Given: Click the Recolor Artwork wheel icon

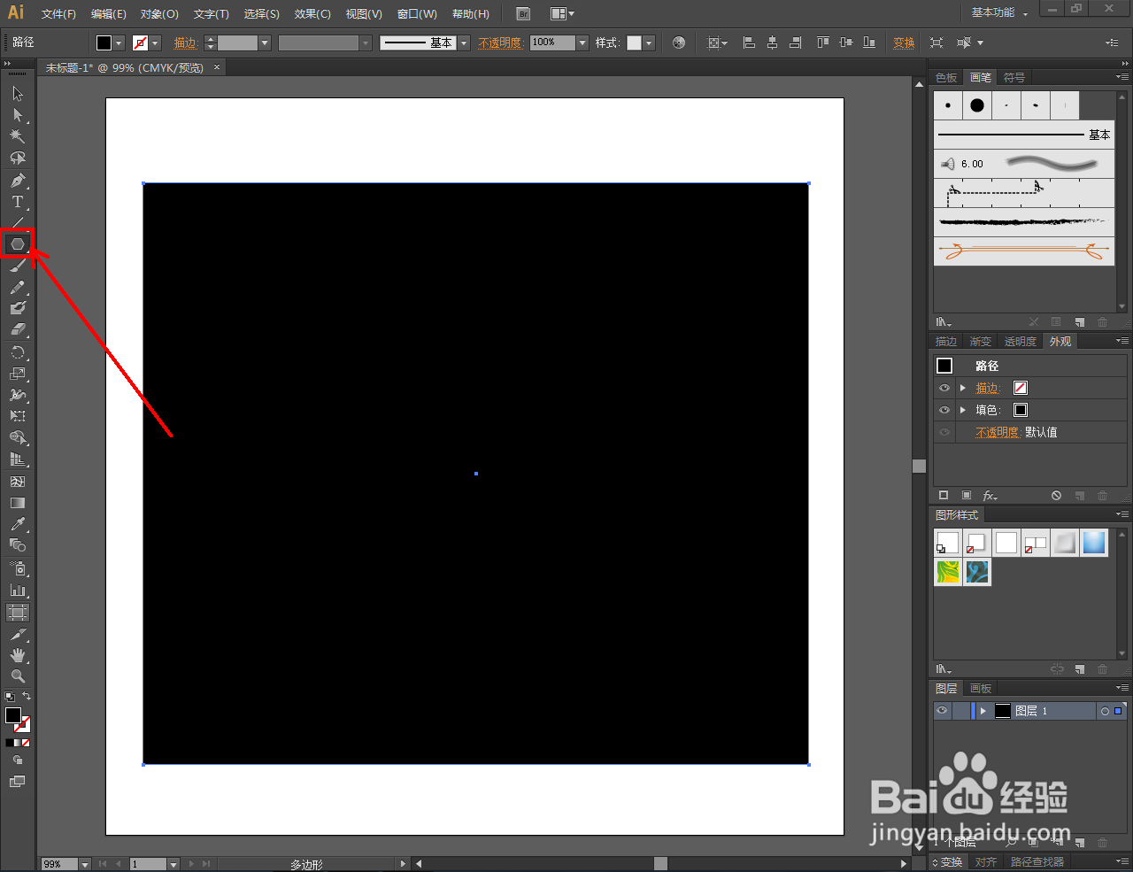Looking at the screenshot, I should [x=679, y=42].
